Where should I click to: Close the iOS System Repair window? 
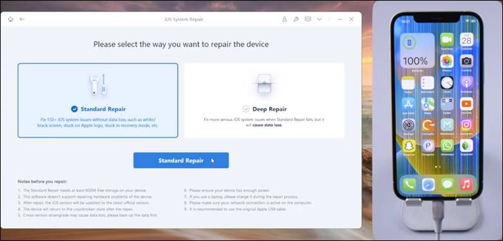coord(351,19)
